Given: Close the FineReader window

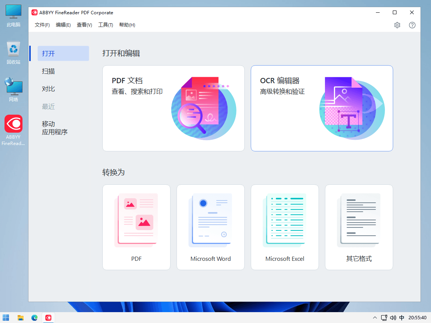Looking at the screenshot, I should (412, 12).
